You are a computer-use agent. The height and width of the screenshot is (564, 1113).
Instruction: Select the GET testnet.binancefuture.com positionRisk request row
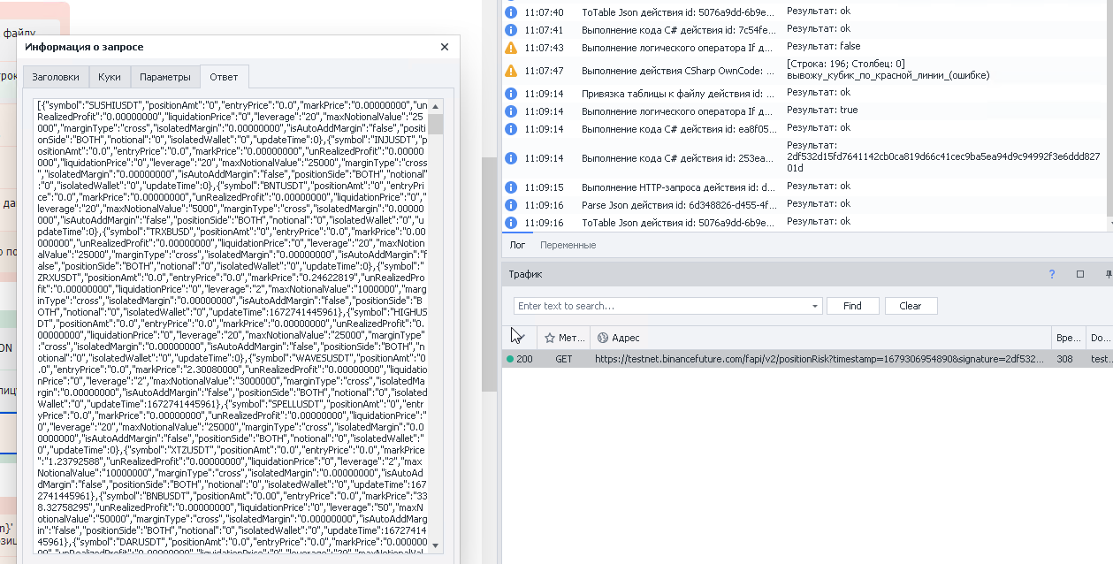tap(807, 360)
